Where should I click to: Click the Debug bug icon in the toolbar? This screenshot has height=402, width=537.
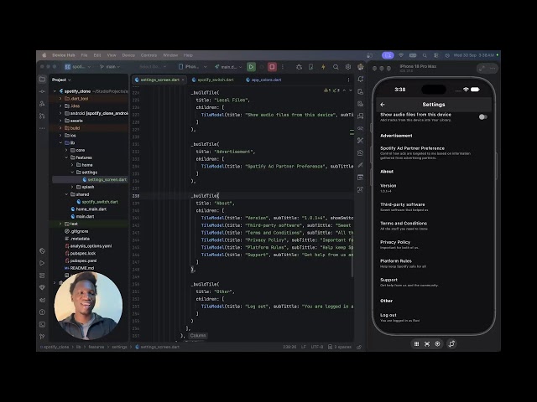pos(299,67)
